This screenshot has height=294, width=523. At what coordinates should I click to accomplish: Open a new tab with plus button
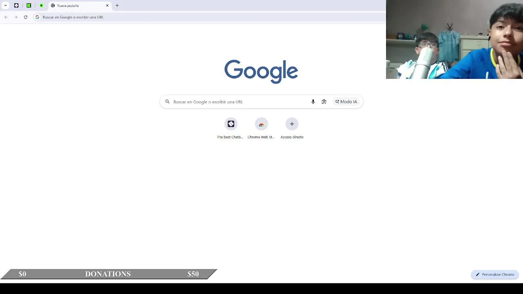pyautogui.click(x=117, y=6)
